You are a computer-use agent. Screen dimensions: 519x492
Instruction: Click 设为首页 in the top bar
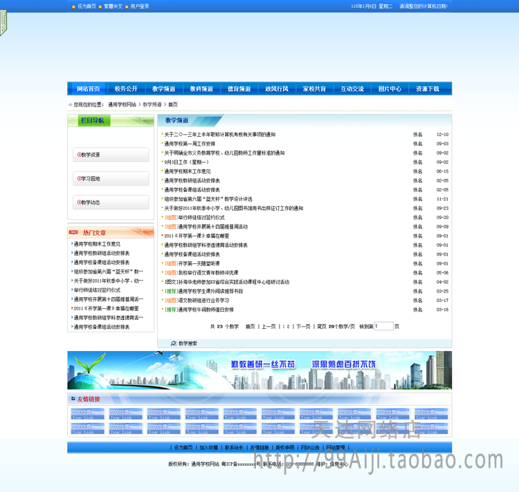(x=86, y=6)
